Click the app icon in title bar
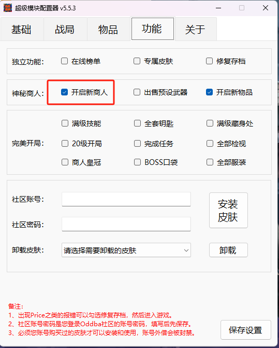This screenshot has height=348, width=279. [8, 8]
